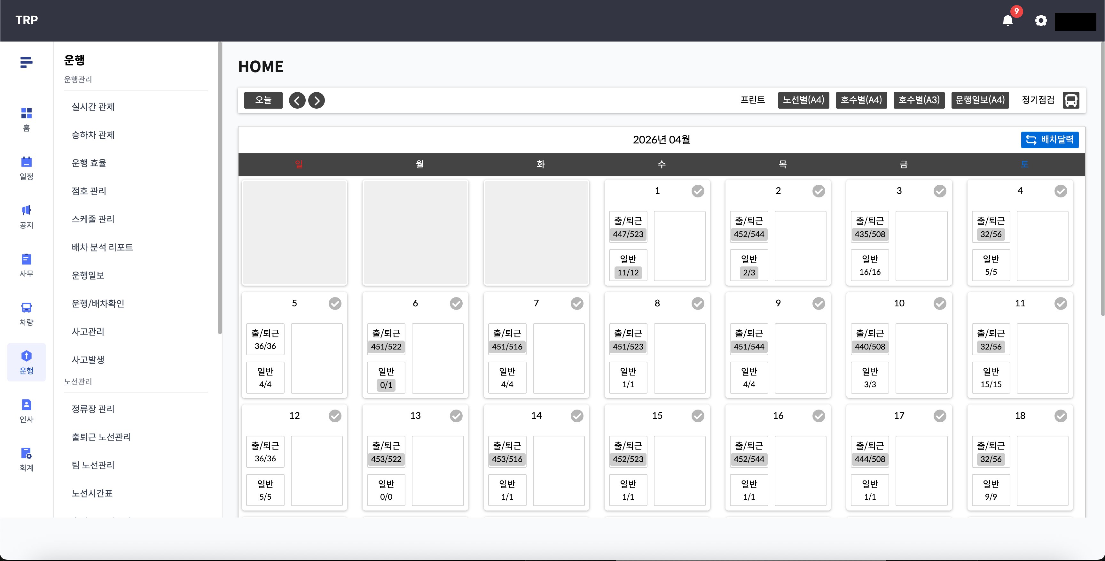1105x561 pixels.
Task: Toggle the checkmark on April 10
Action: 939,304
